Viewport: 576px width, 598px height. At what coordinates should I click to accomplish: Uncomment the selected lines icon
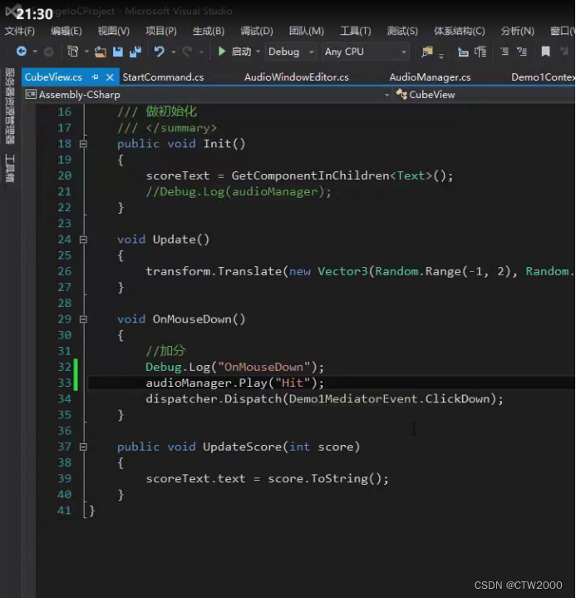tap(521, 51)
